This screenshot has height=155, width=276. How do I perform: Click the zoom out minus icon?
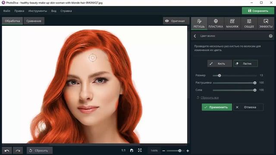click(164, 151)
